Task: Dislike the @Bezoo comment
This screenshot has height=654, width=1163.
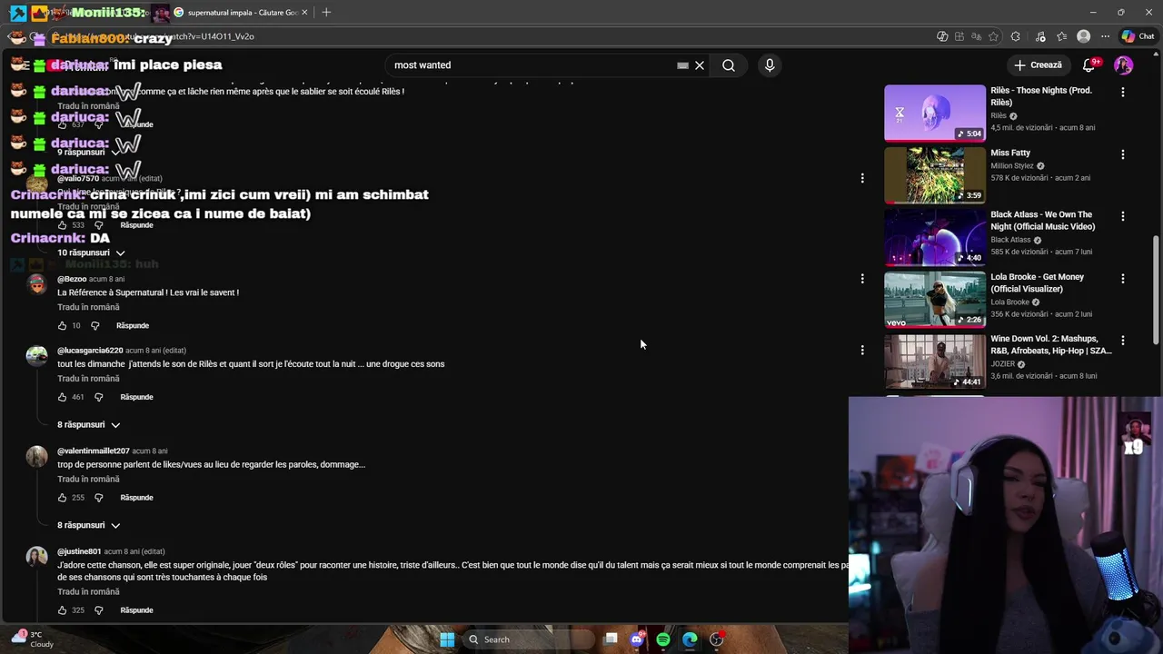Action: [x=94, y=325]
